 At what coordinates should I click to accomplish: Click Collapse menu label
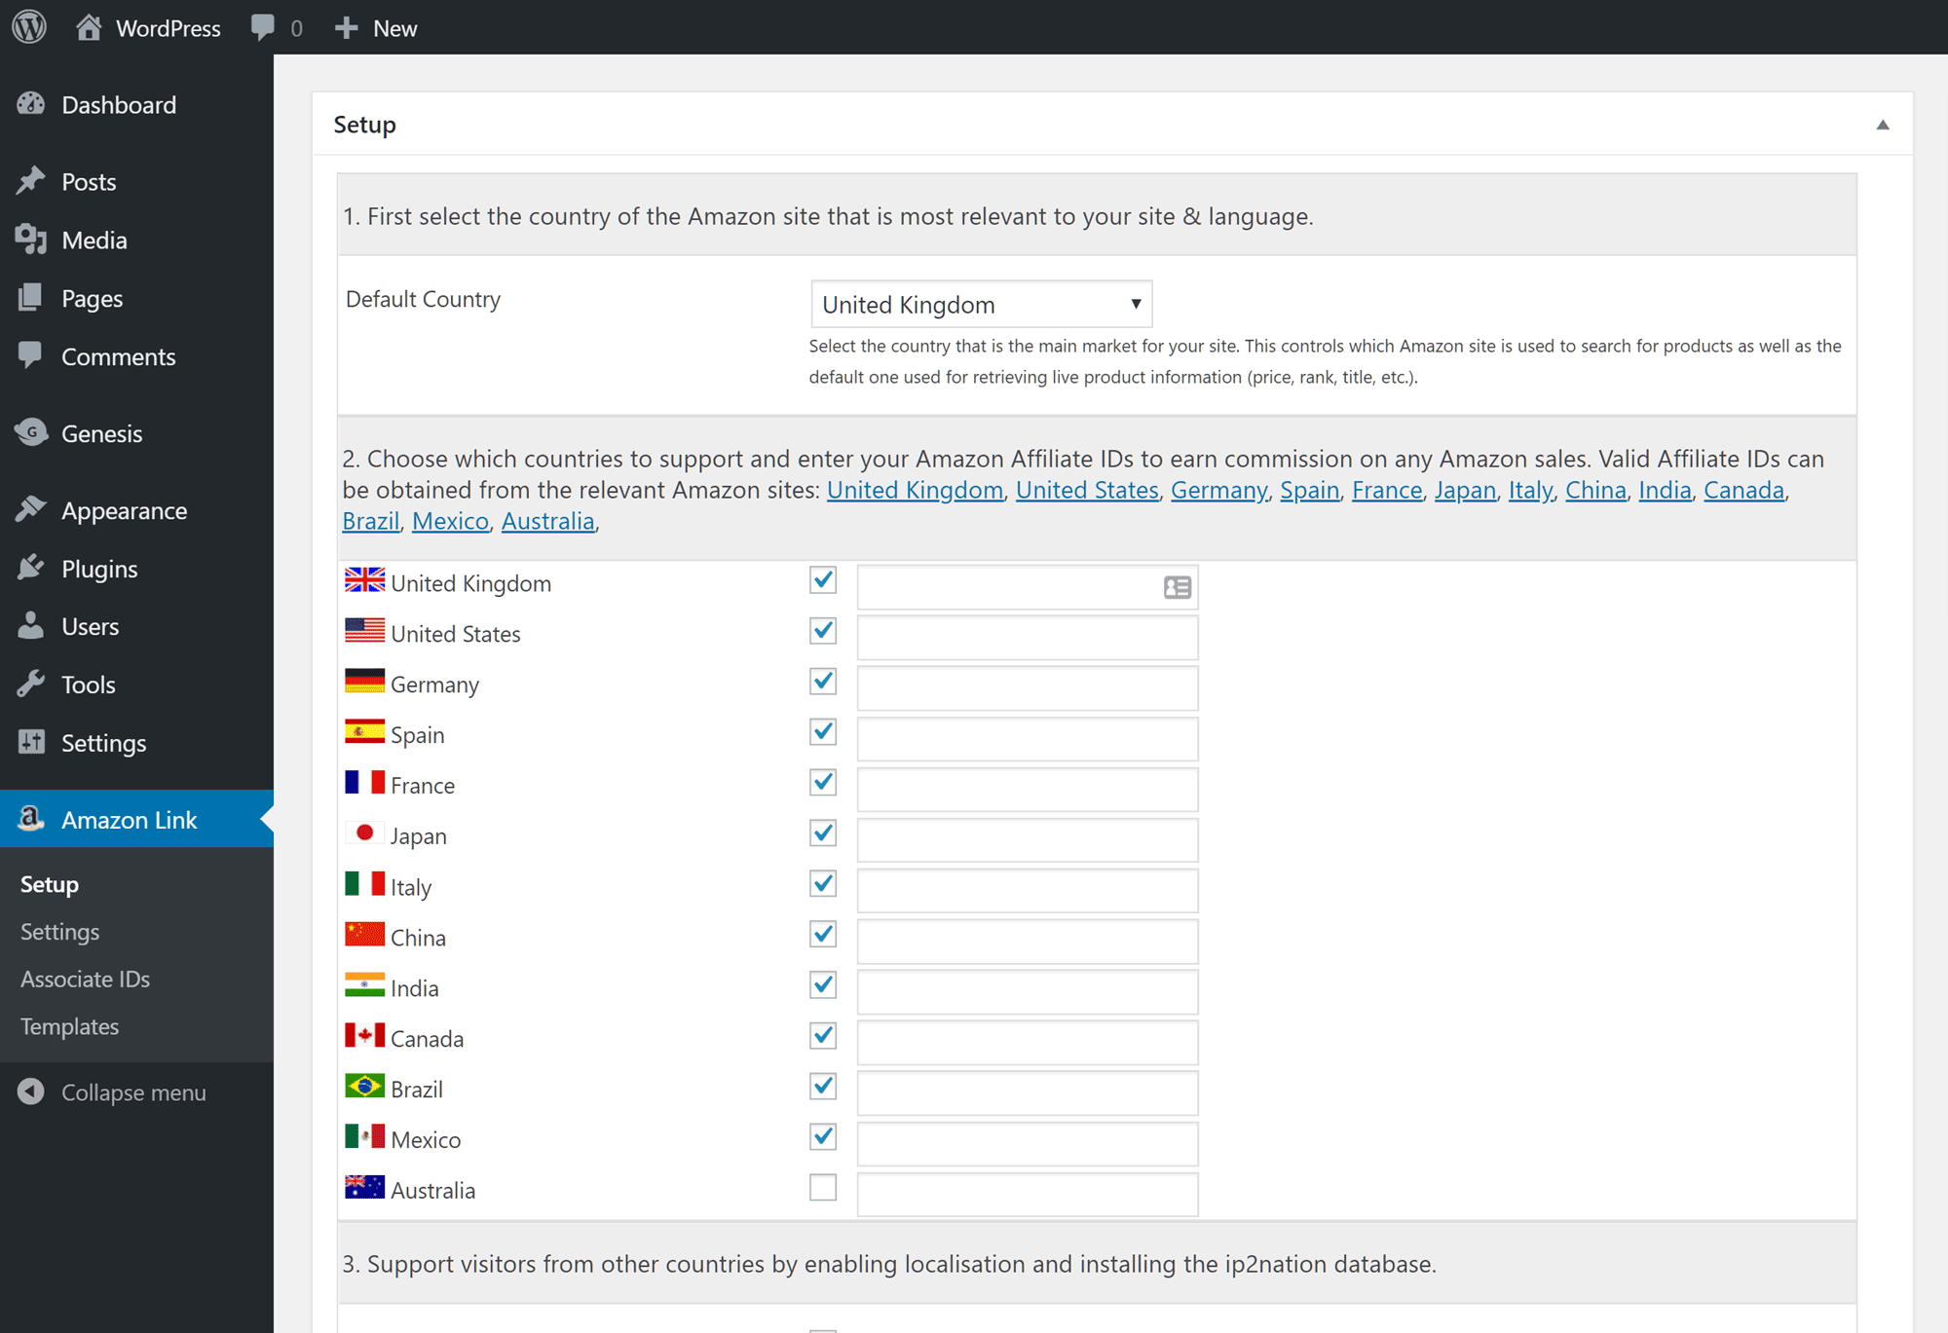[133, 1092]
